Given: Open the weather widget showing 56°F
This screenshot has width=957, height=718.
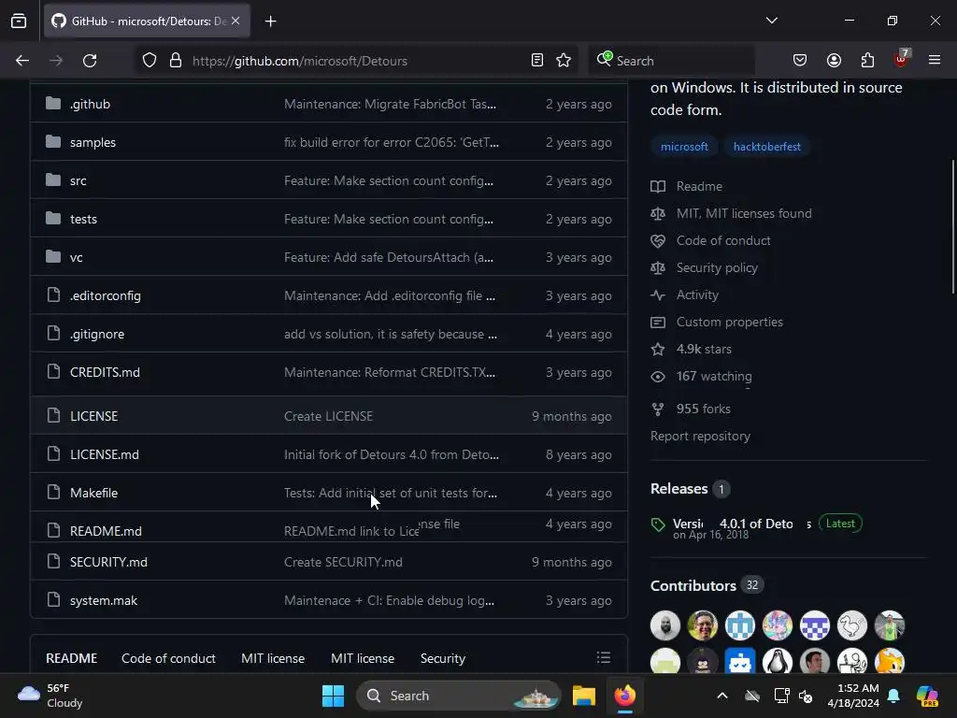Looking at the screenshot, I should coord(50,696).
